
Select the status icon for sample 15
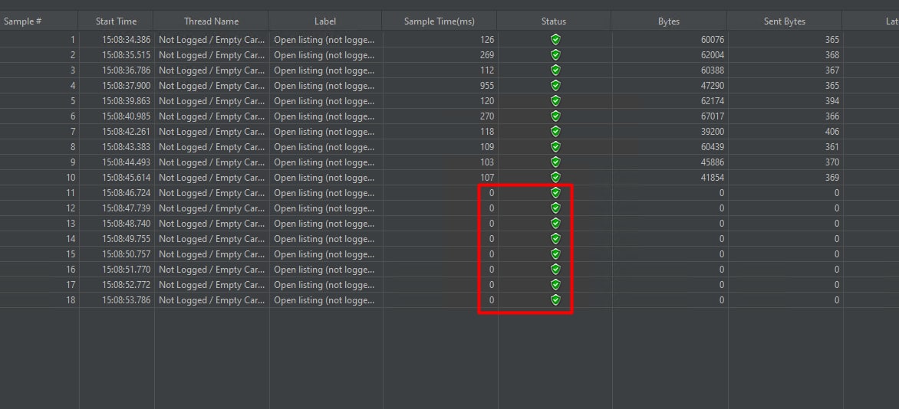tap(555, 254)
